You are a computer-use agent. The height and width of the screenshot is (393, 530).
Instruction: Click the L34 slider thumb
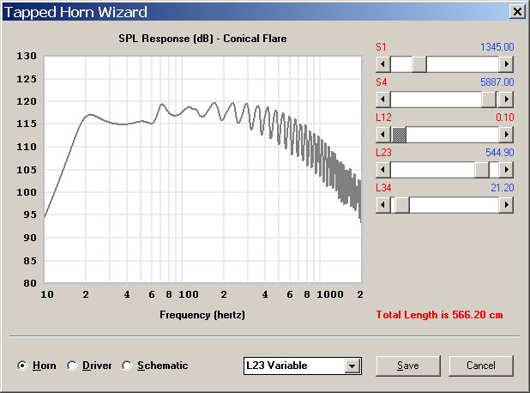[402, 205]
